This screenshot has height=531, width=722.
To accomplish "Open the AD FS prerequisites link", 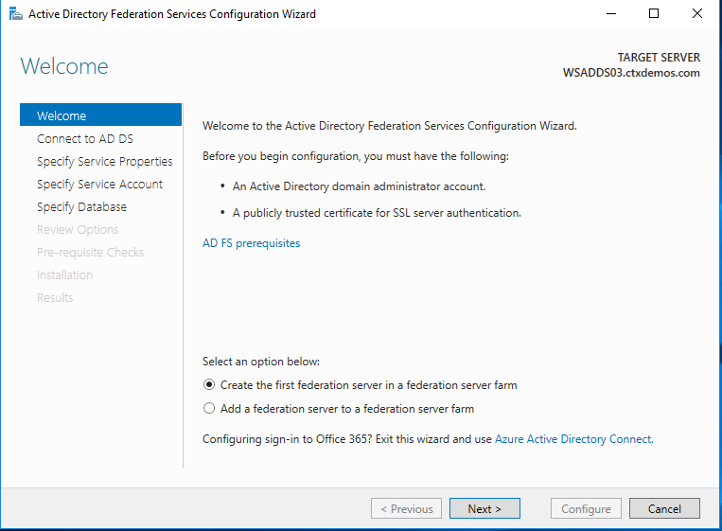I will tap(251, 243).
